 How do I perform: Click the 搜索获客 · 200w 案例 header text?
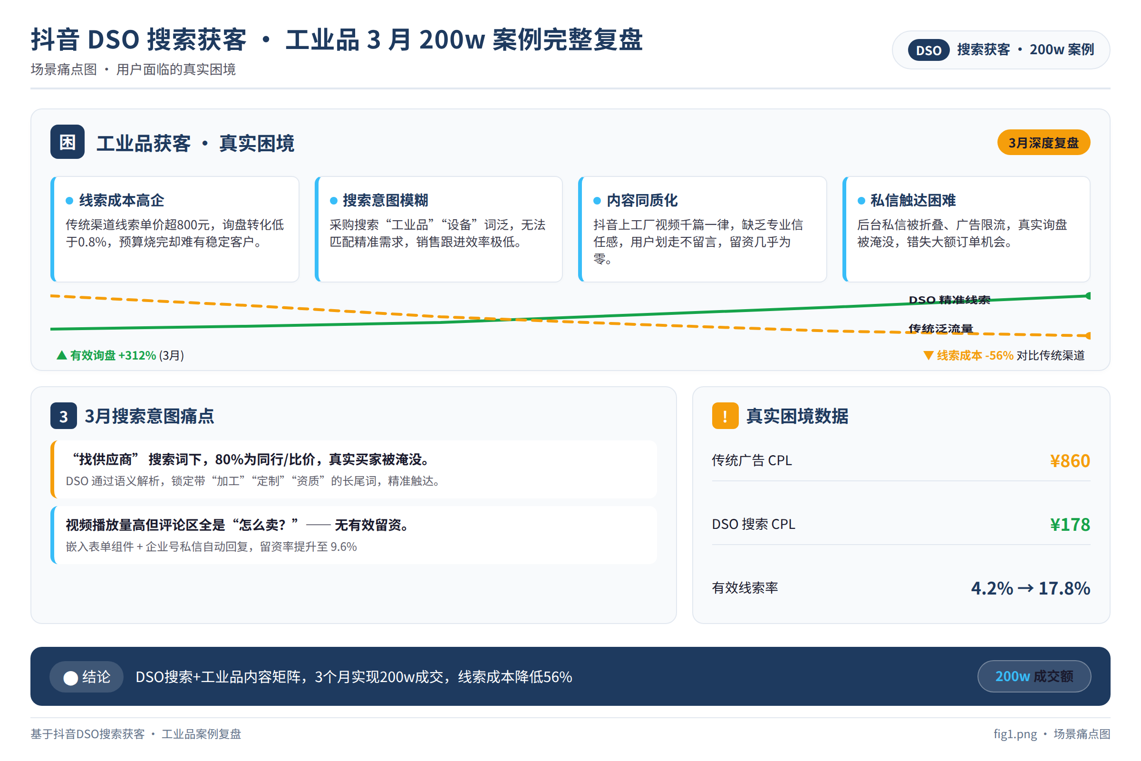pos(1025,49)
